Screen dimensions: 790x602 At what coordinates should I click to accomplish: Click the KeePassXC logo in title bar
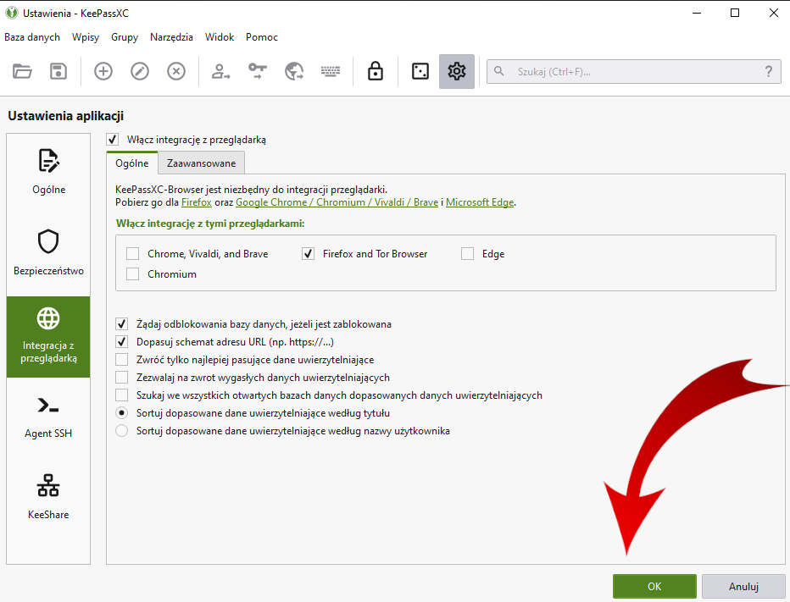[x=12, y=13]
